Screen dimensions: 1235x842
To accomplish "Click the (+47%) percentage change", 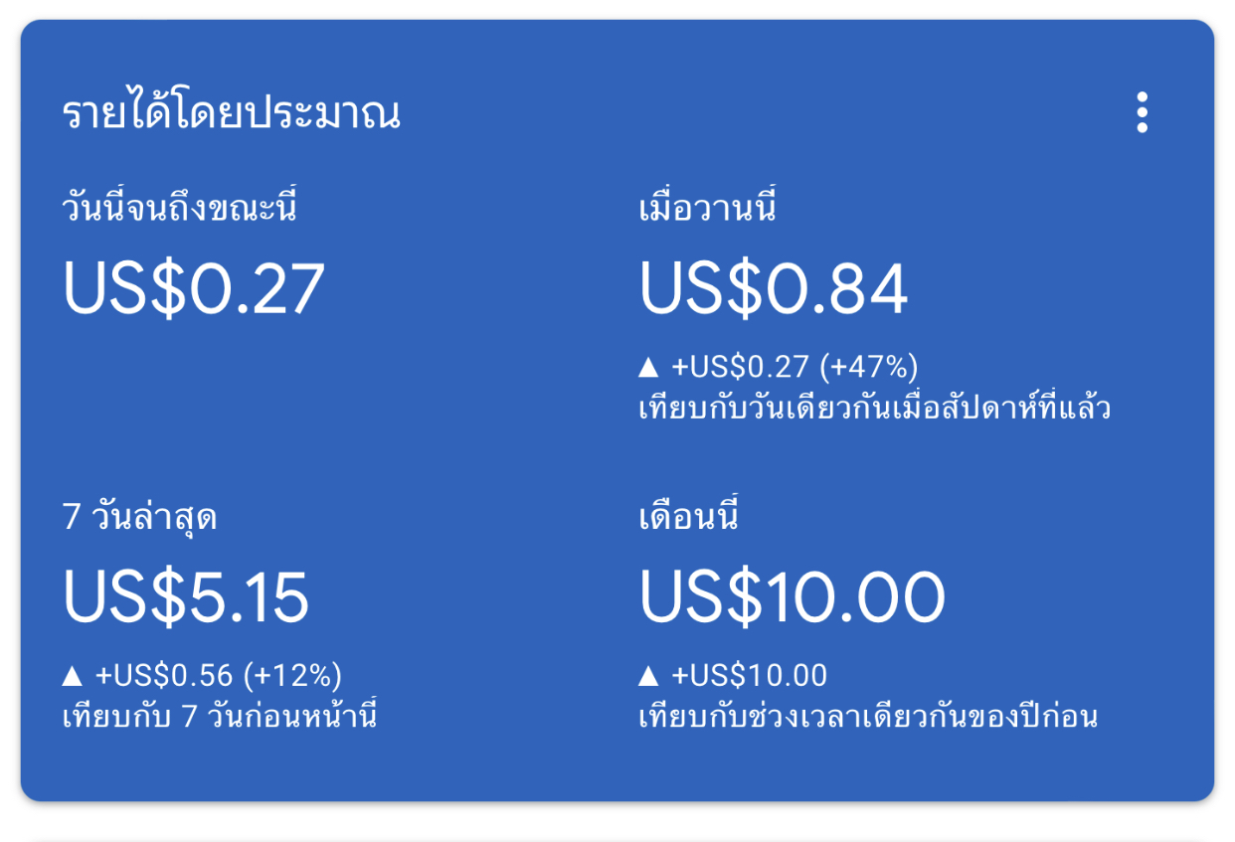I will pyautogui.click(x=869, y=368).
